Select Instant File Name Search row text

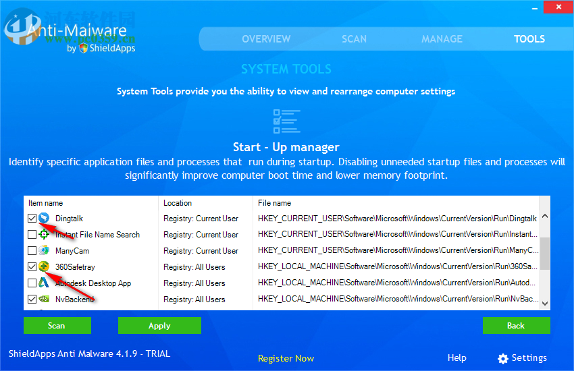(x=97, y=234)
